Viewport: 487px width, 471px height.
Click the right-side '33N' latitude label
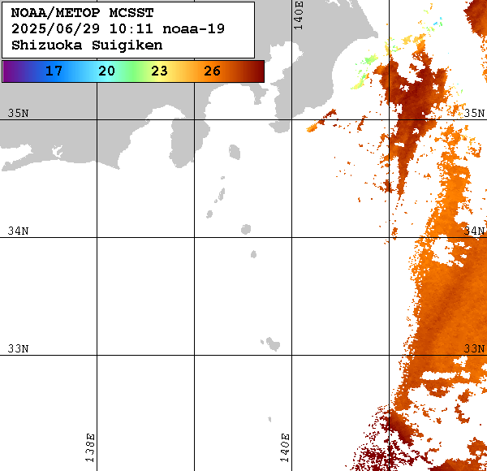[x=474, y=348]
